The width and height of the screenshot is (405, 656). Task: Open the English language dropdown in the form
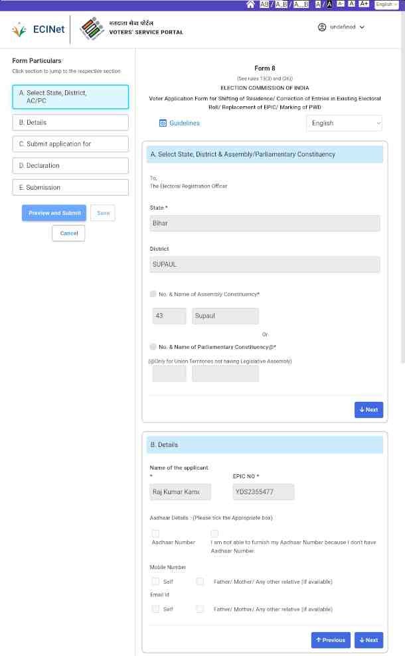(x=344, y=123)
